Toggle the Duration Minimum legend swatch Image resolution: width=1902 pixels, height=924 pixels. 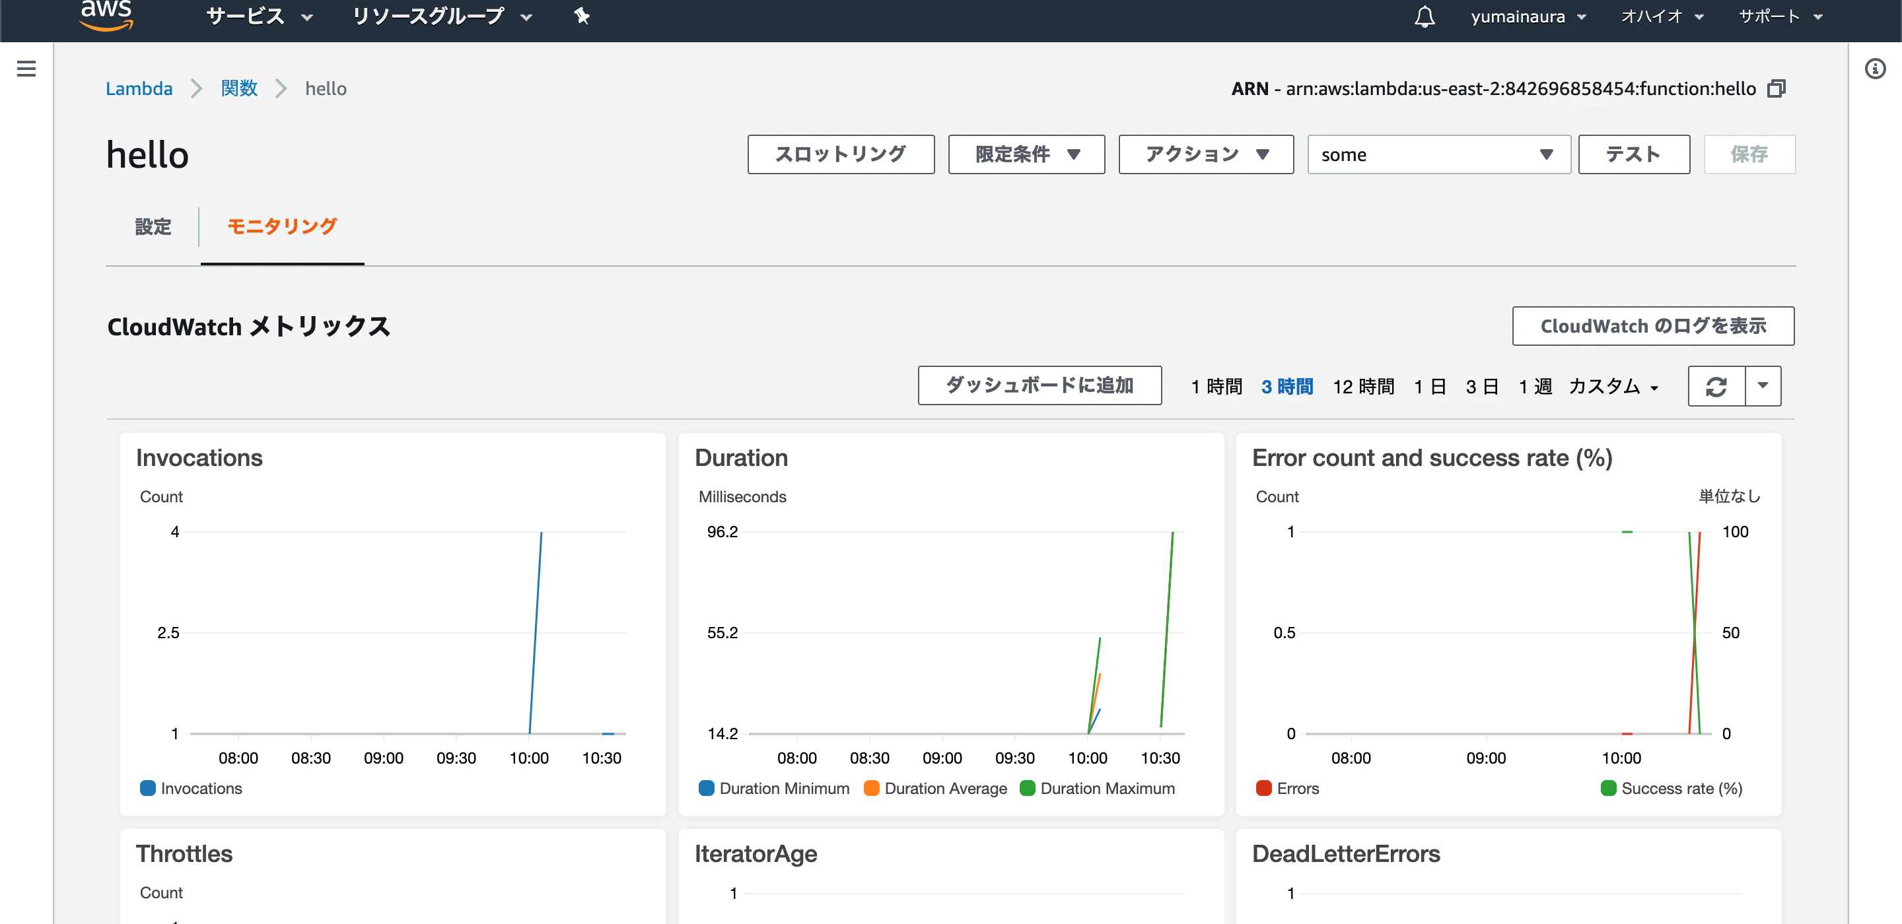pos(707,788)
